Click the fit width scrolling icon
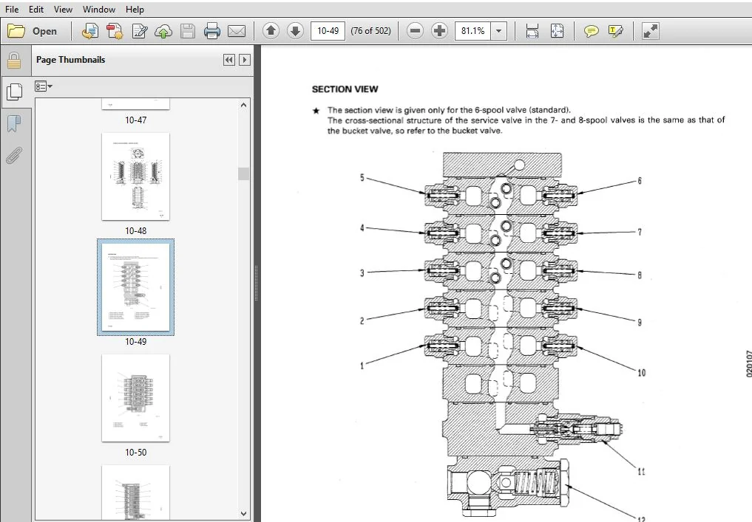This screenshot has width=752, height=522. 532,31
